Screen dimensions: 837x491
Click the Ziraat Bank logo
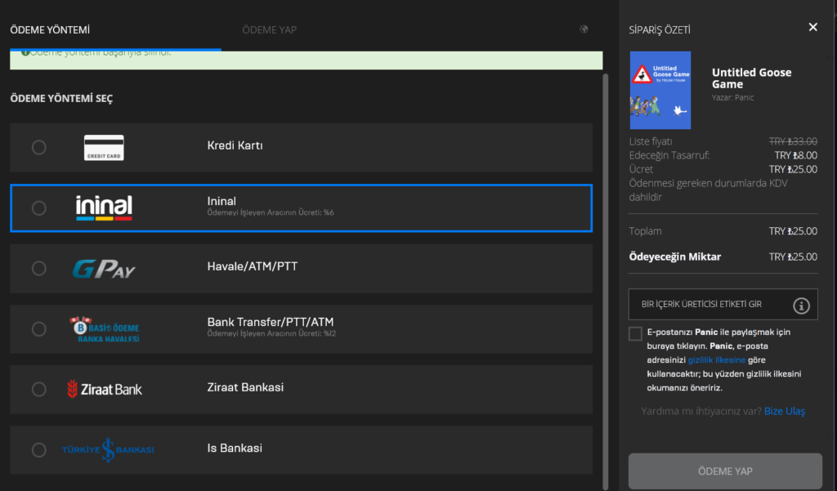pos(105,389)
